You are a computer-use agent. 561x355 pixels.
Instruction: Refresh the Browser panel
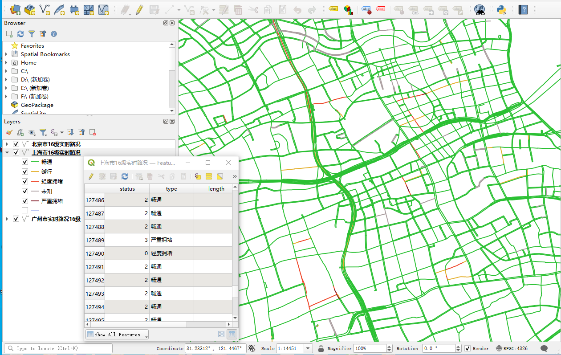[20, 34]
